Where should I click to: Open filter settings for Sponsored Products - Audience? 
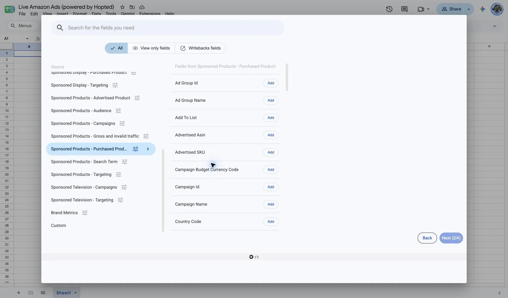118,111
